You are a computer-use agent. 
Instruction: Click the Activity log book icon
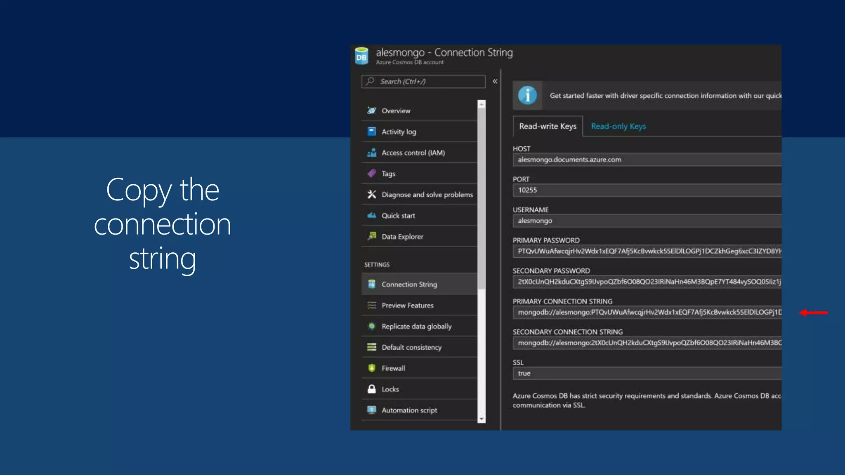tap(371, 132)
